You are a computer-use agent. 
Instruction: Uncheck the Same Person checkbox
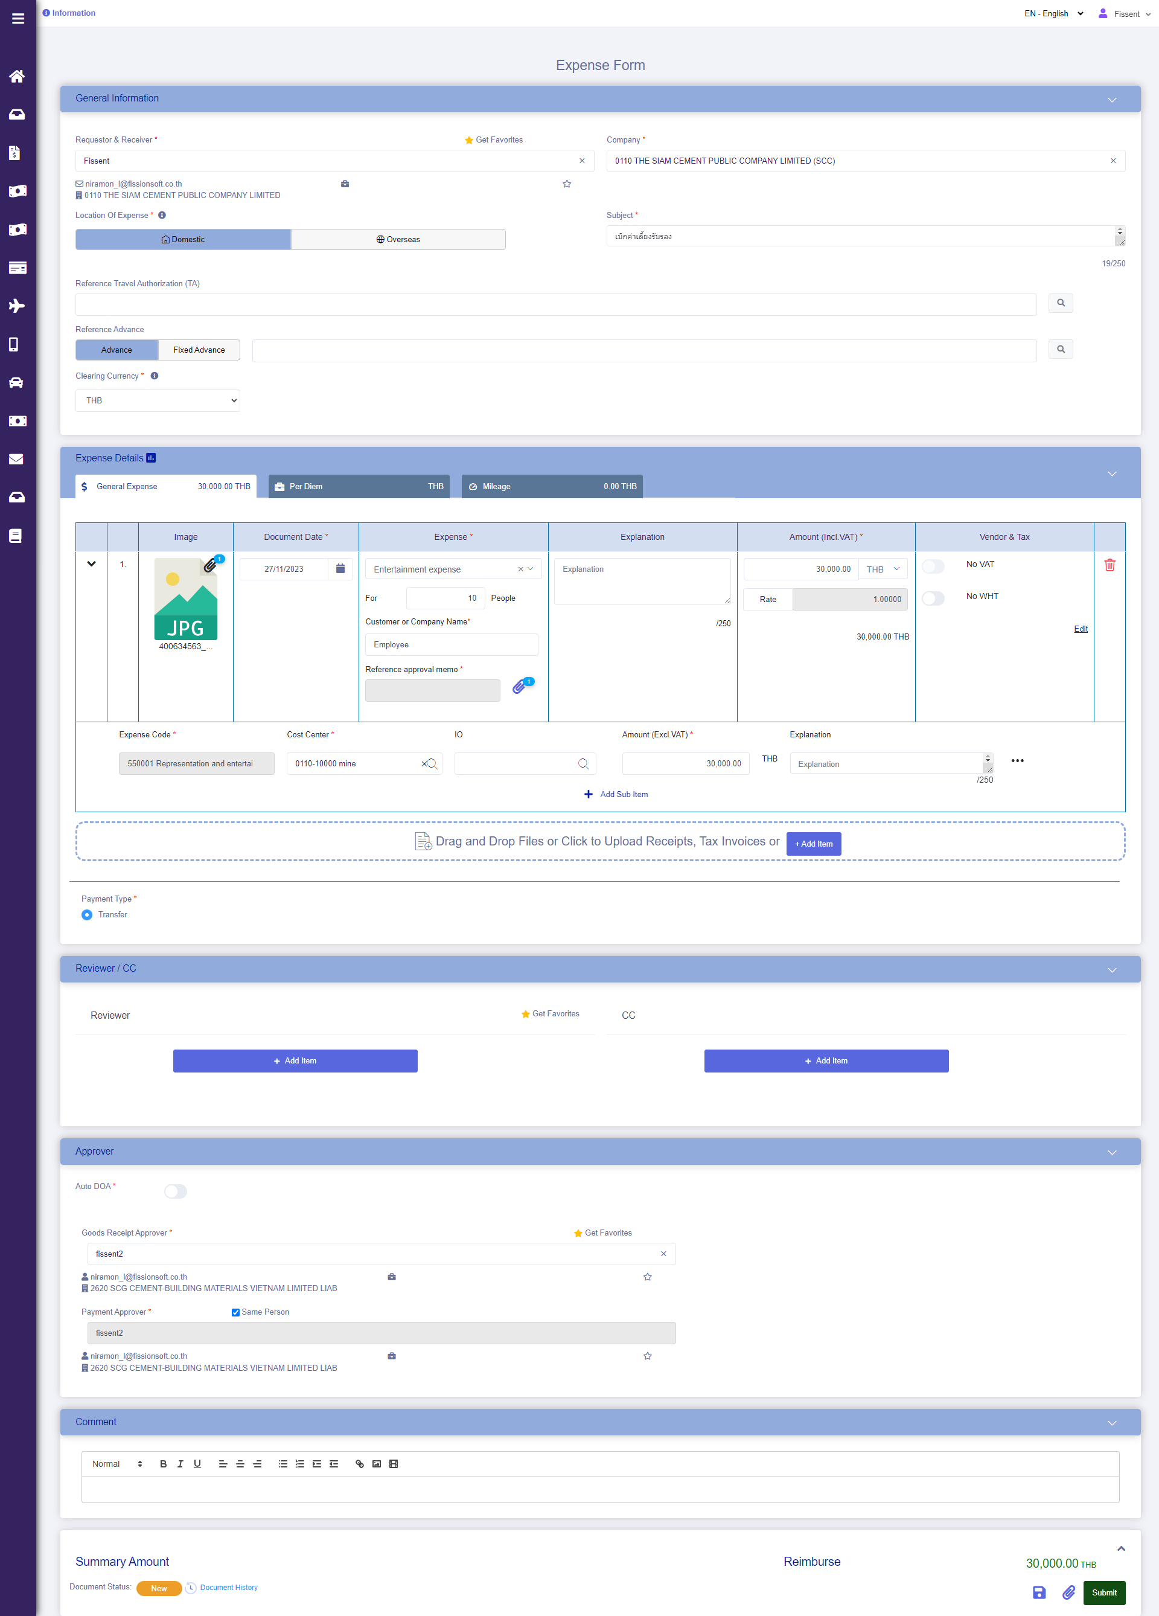click(236, 1312)
